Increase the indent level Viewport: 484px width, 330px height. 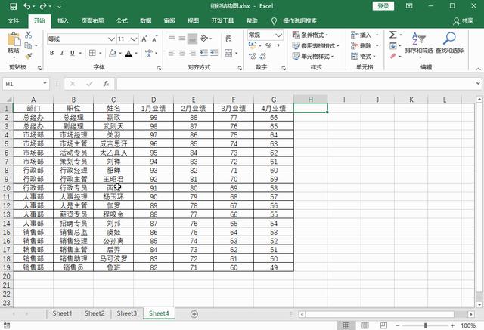[x=214, y=53]
